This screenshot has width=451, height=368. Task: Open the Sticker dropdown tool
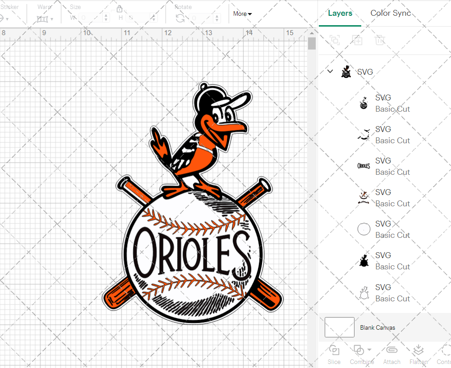[x=4, y=19]
